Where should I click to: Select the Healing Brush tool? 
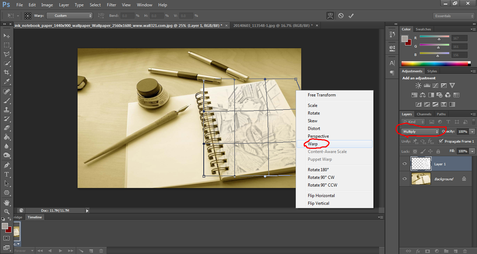tap(7, 92)
